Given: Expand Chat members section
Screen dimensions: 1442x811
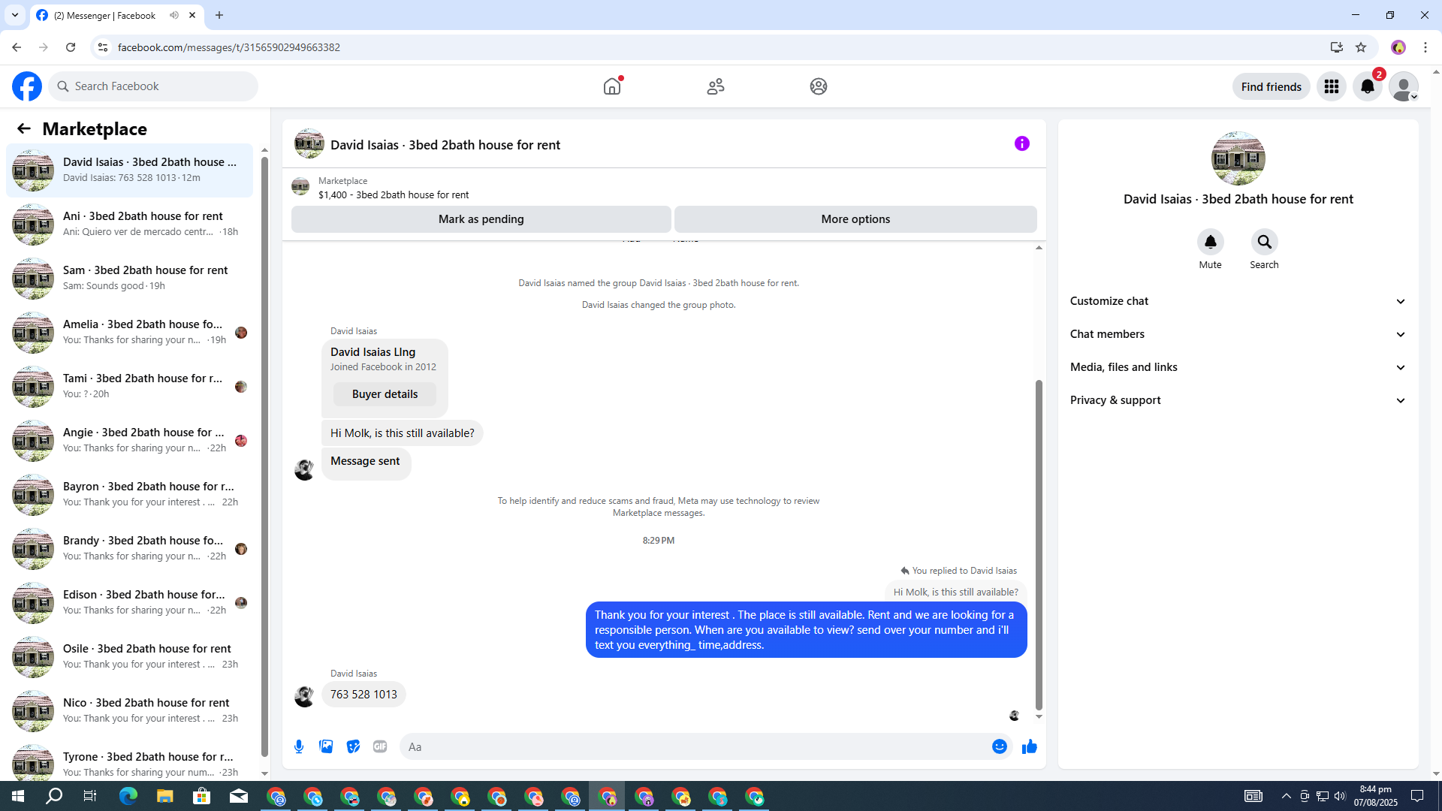Looking at the screenshot, I should (x=1238, y=334).
